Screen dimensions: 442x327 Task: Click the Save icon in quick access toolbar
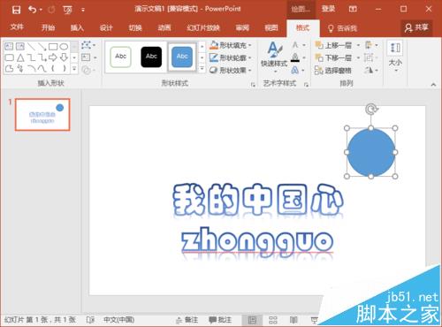pyautogui.click(x=16, y=10)
